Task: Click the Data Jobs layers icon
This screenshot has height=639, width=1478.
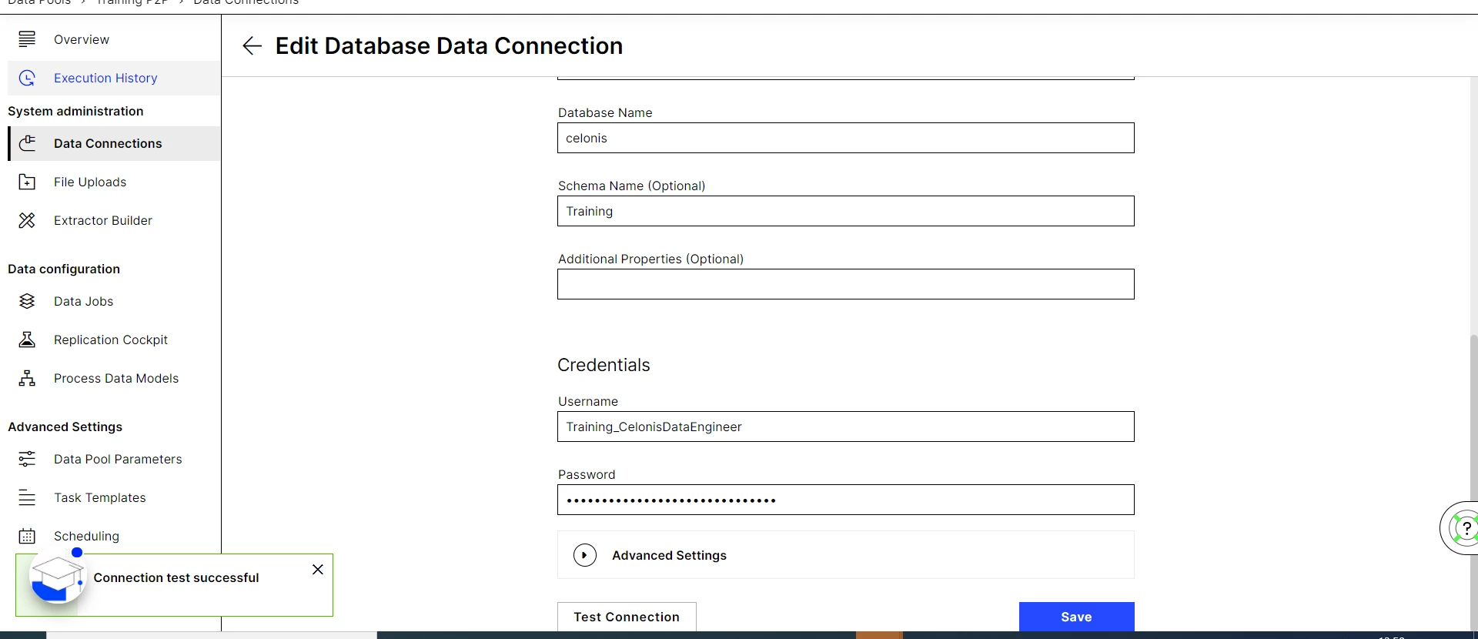Action: [x=27, y=301]
